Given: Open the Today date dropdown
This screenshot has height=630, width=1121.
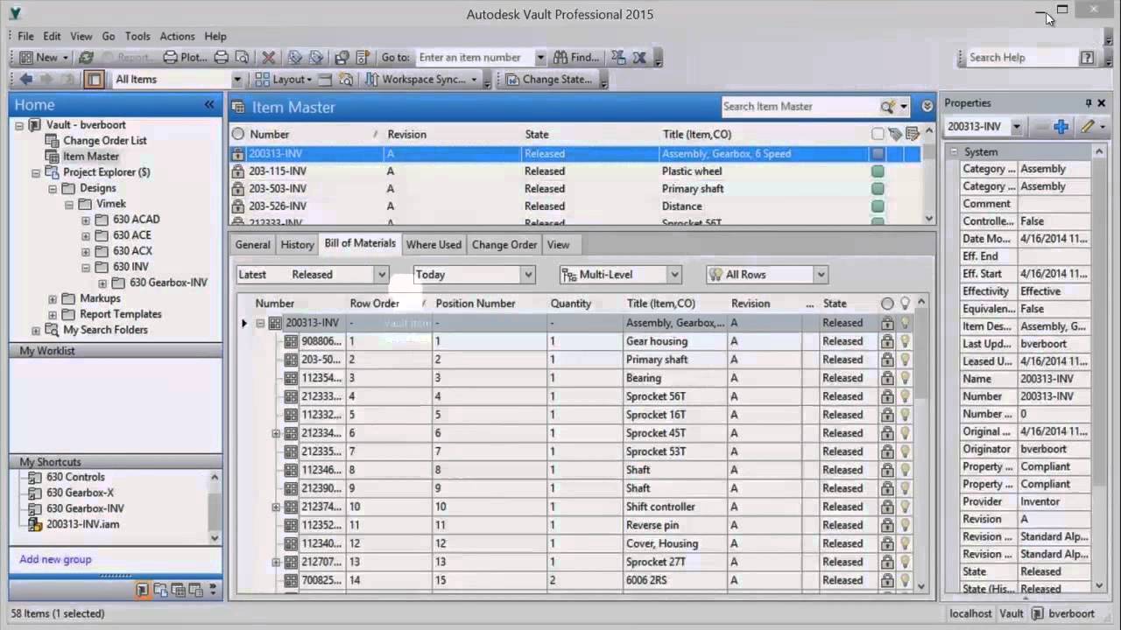Looking at the screenshot, I should tap(528, 275).
